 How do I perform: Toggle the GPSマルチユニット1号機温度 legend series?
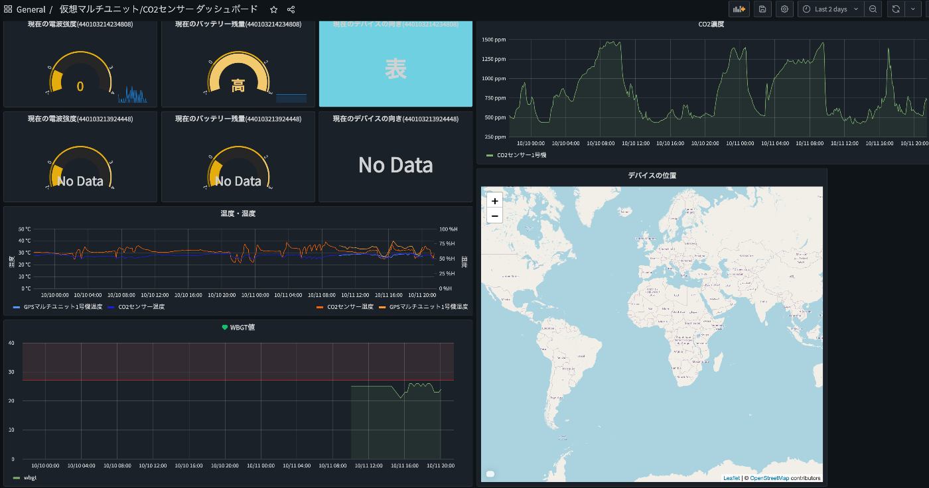[x=63, y=307]
